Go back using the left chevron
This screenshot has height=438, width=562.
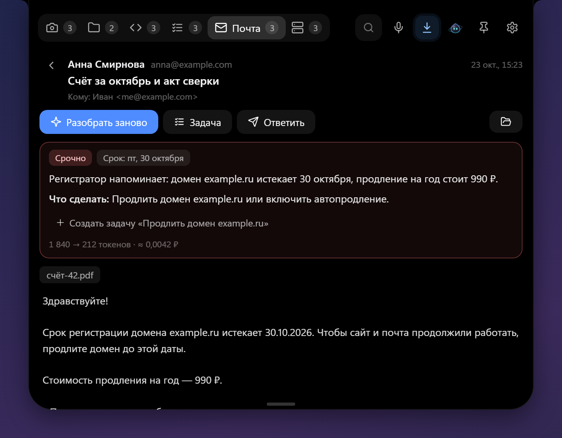(x=51, y=65)
